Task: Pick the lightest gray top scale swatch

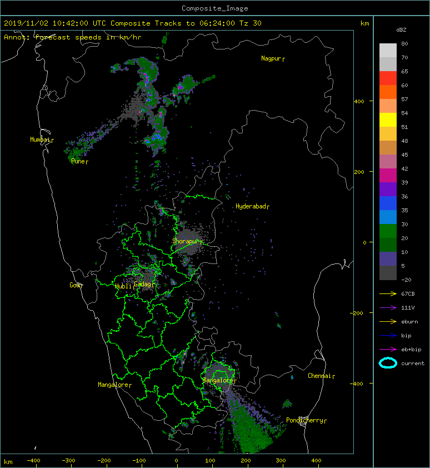Action: point(388,51)
